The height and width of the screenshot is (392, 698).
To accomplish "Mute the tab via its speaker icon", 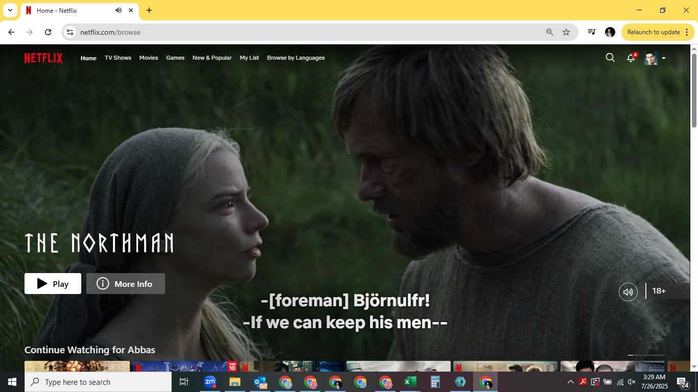I will (119, 10).
